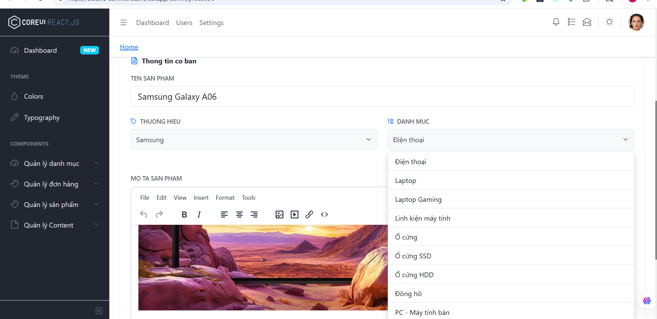The width and height of the screenshot is (657, 319).
Task: Open the notifications bell
Action: pos(556,22)
